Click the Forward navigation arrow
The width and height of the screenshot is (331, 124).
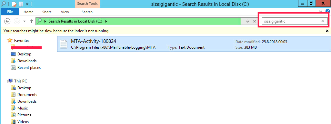(x=17, y=21)
